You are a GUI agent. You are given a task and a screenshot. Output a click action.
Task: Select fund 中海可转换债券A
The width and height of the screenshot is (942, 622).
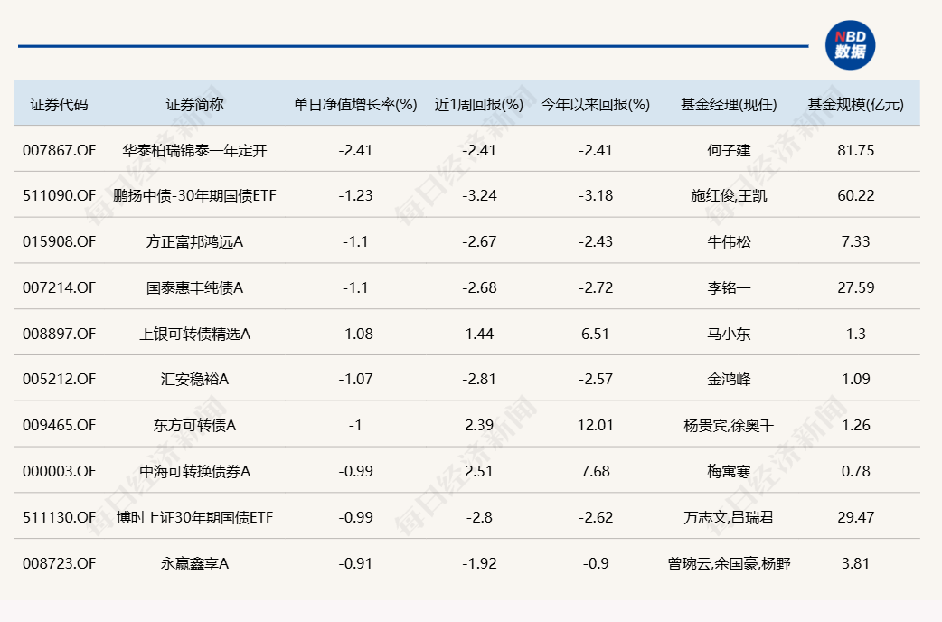pos(194,471)
